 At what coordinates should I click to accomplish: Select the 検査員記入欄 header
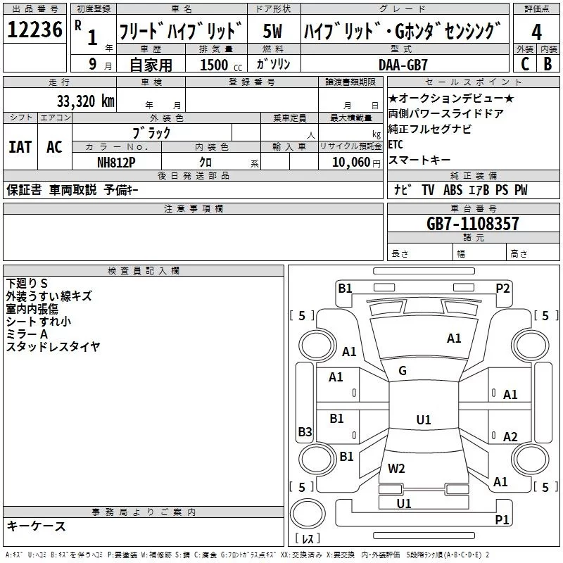(144, 271)
